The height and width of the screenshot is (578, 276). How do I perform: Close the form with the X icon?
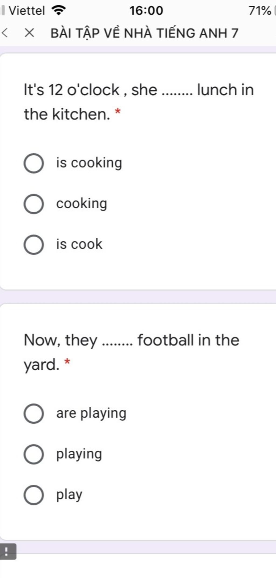pos(29,33)
